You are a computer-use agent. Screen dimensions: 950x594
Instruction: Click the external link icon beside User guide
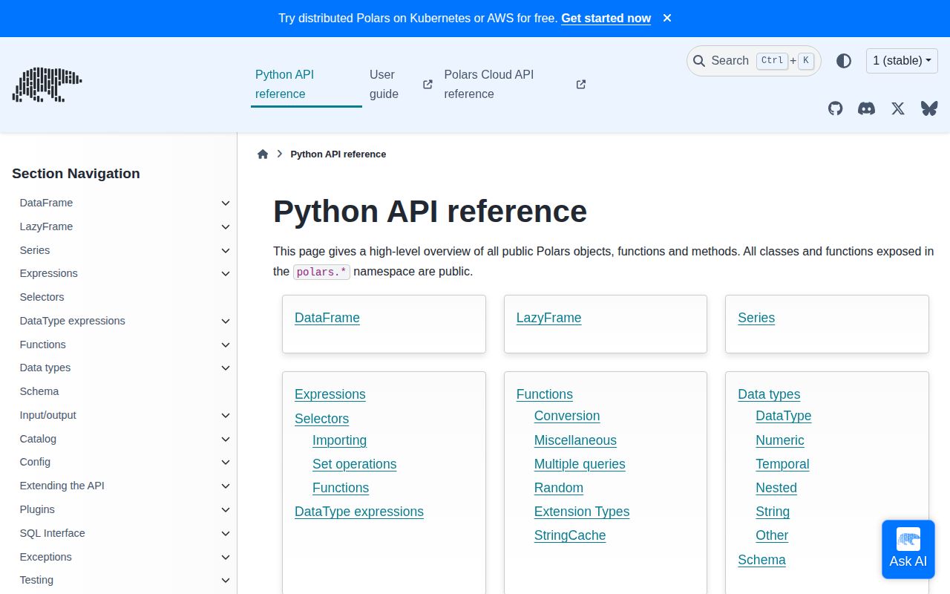(x=427, y=85)
